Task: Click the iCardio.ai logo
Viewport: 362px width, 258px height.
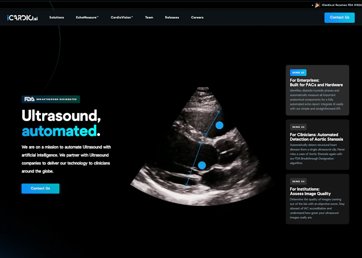Action: 22,18
